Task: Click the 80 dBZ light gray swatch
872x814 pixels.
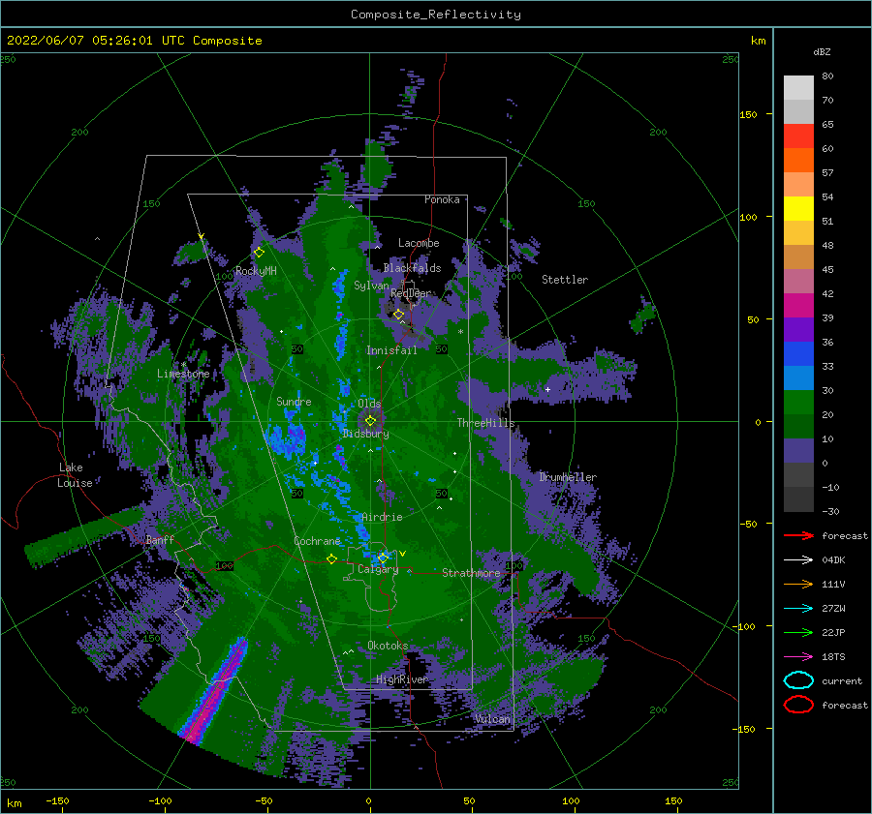Action: [x=798, y=88]
